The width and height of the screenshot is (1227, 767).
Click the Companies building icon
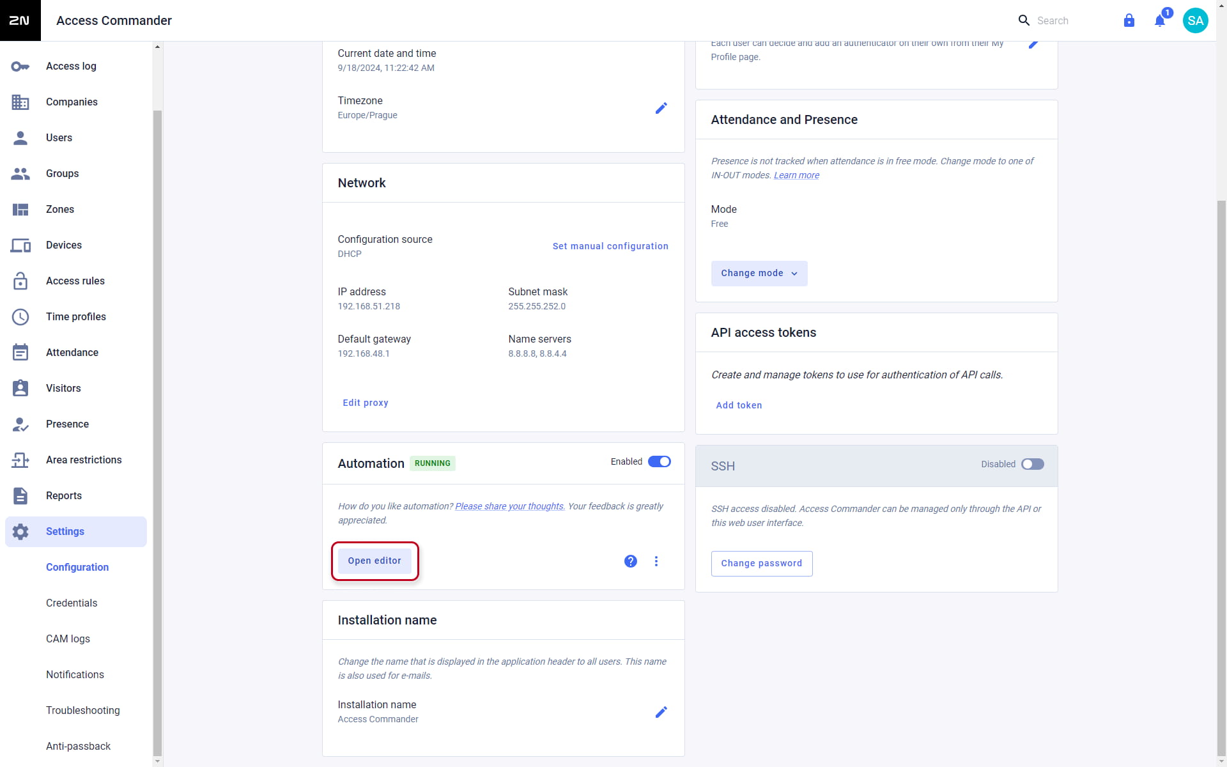[20, 102]
